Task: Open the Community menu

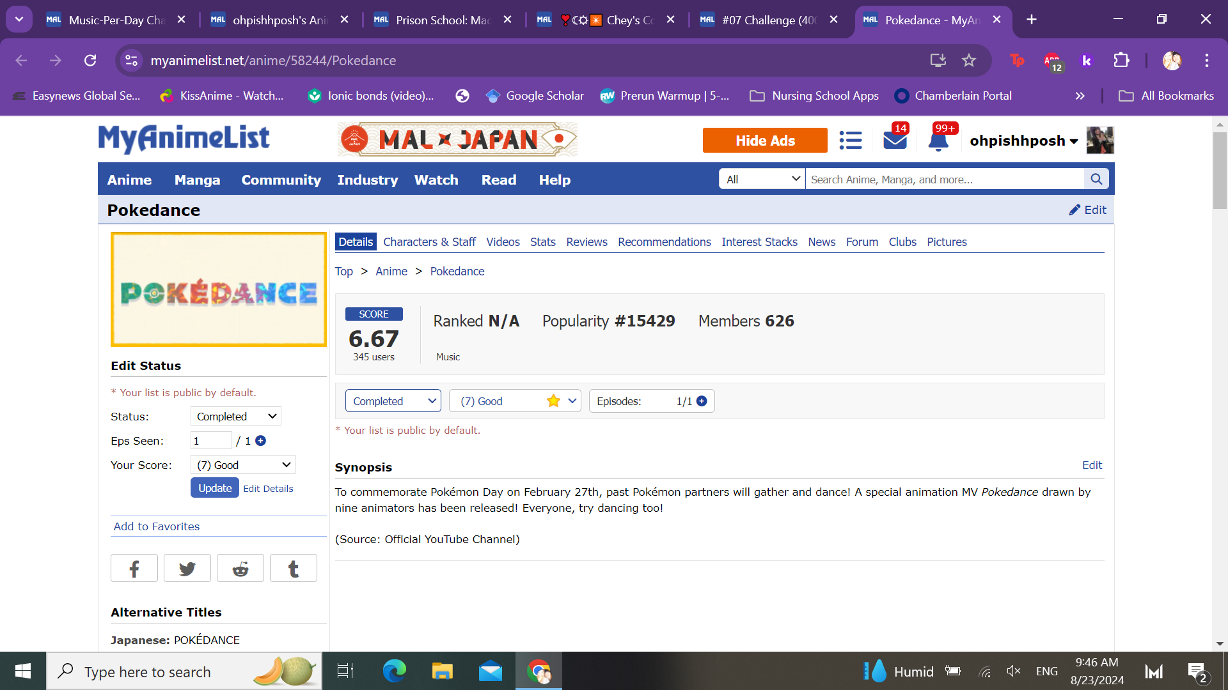Action: point(281,180)
